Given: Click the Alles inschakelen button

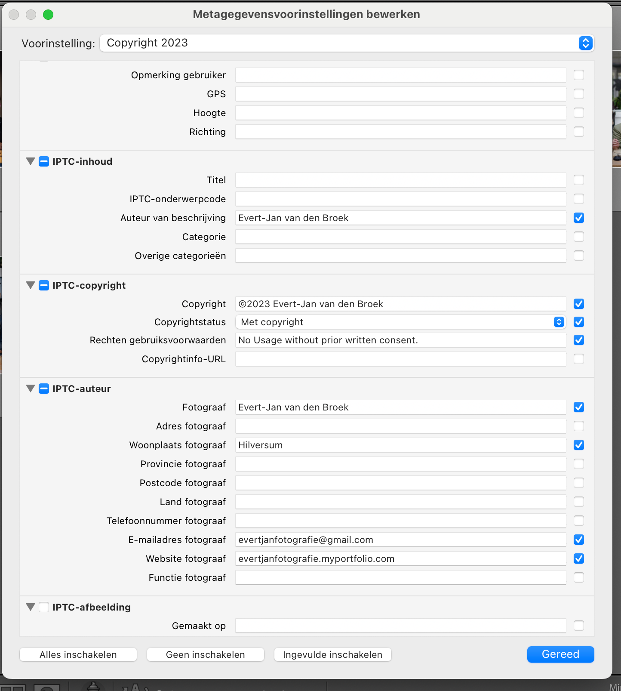Looking at the screenshot, I should [x=78, y=654].
